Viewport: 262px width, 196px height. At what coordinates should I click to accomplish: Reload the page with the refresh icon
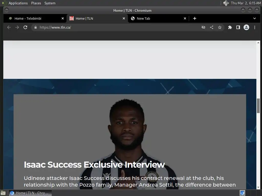tap(25, 27)
